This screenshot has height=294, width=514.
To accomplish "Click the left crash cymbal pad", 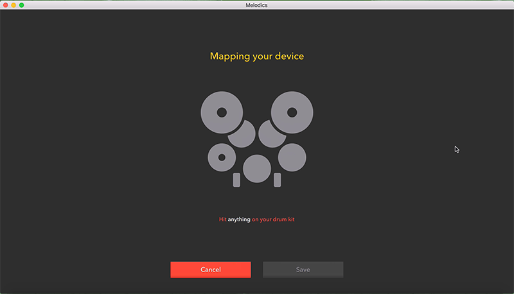I will [222, 112].
